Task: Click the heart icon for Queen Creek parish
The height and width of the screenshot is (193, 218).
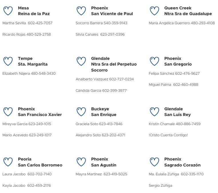Action: click(154, 11)
